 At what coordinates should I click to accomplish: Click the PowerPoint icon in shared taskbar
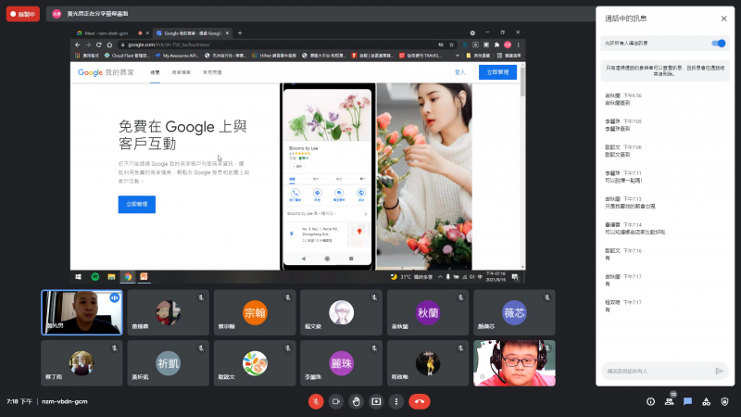[144, 276]
